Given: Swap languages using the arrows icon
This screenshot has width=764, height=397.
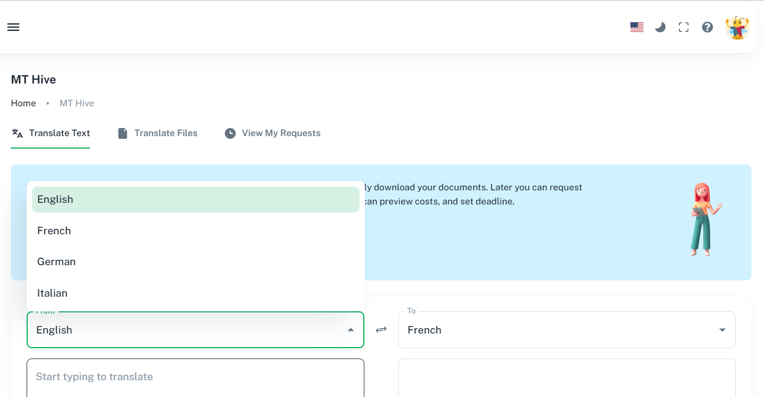Looking at the screenshot, I should pos(381,330).
